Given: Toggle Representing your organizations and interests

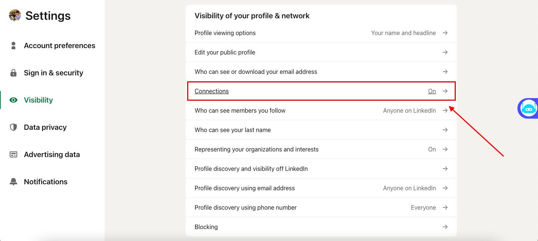Looking at the screenshot, I should pyautogui.click(x=432, y=149).
